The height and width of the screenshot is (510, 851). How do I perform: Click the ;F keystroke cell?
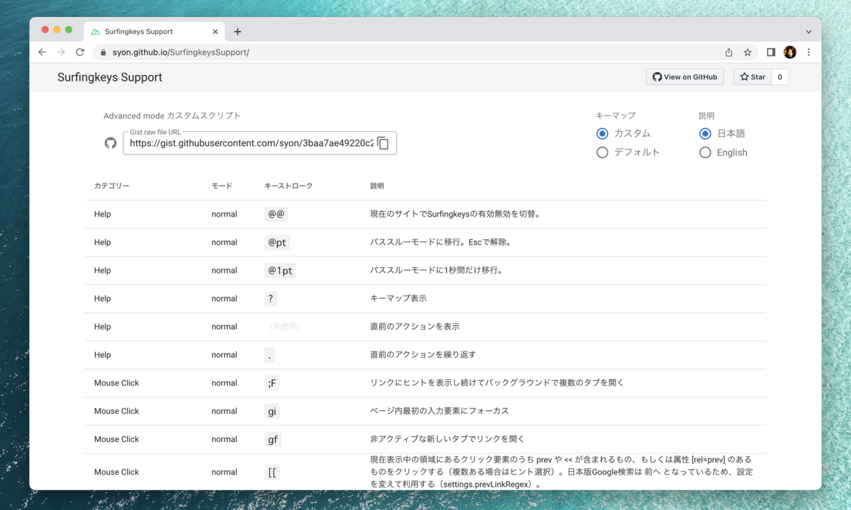[x=273, y=383]
